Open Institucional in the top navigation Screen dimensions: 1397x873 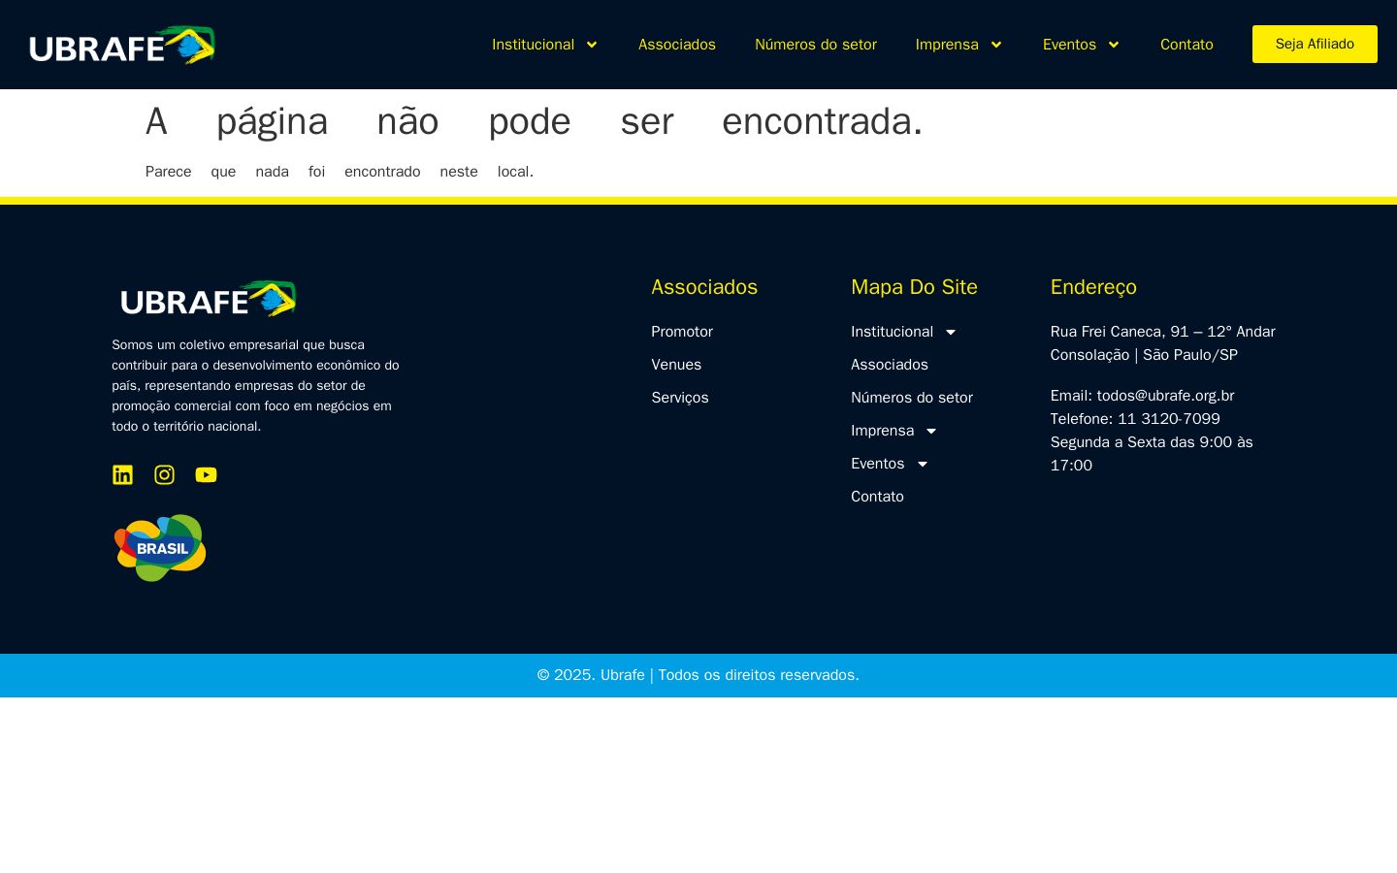pyautogui.click(x=533, y=45)
